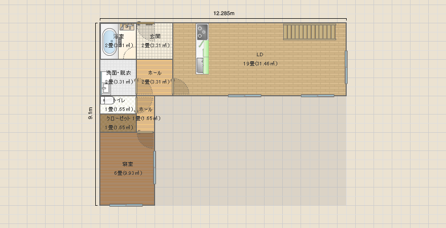Select the bathtub in the 浴室 room
Image resolution: width=446 pixels, height=228 pixels.
[109, 42]
